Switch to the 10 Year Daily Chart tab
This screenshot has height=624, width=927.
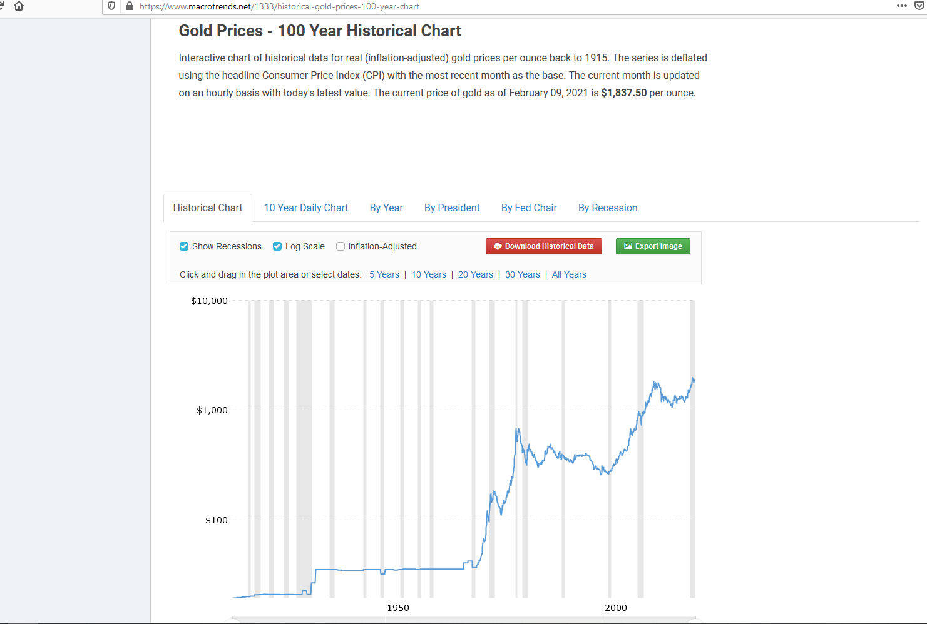coord(306,208)
